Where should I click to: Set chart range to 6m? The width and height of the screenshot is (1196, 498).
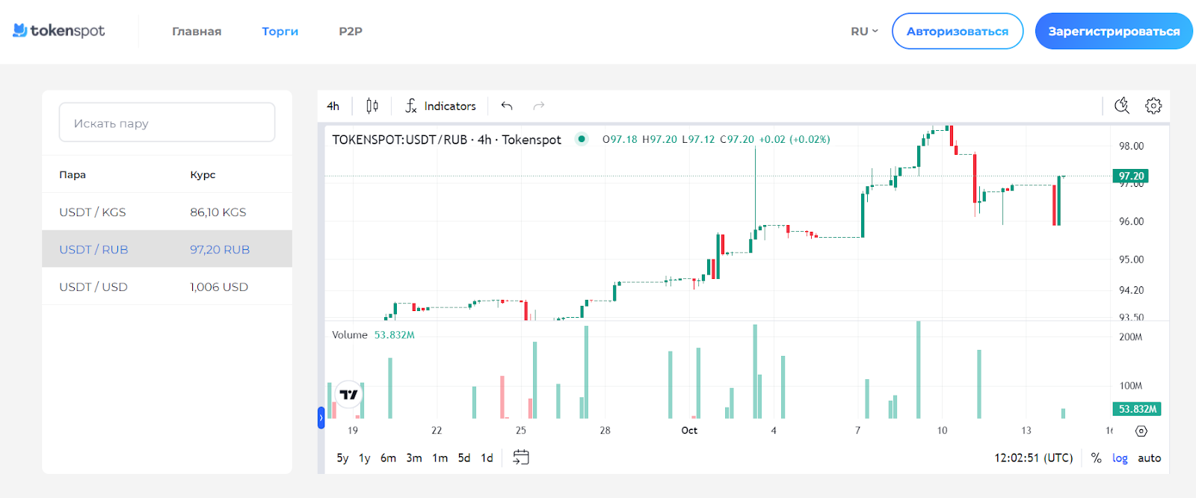tap(388, 458)
